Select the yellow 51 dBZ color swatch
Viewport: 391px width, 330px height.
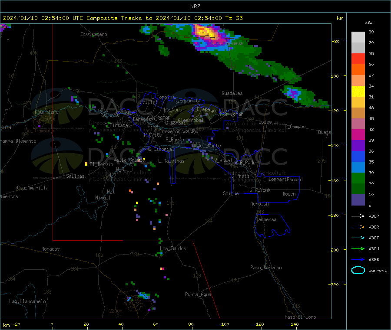358,91
